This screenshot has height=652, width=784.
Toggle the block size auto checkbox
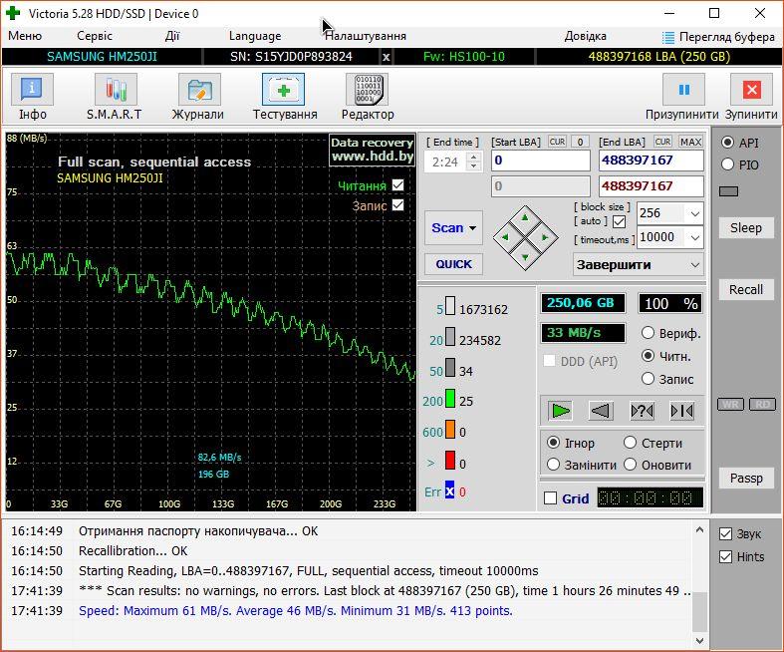click(x=619, y=221)
